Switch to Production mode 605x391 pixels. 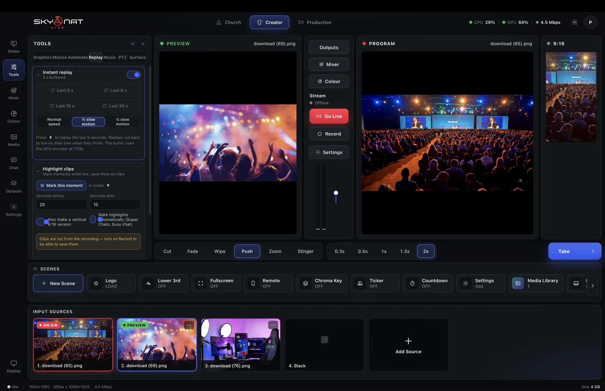coord(315,22)
